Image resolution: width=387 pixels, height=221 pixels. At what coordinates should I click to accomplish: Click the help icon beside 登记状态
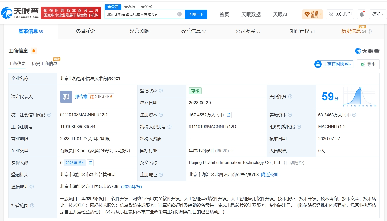point(161,91)
